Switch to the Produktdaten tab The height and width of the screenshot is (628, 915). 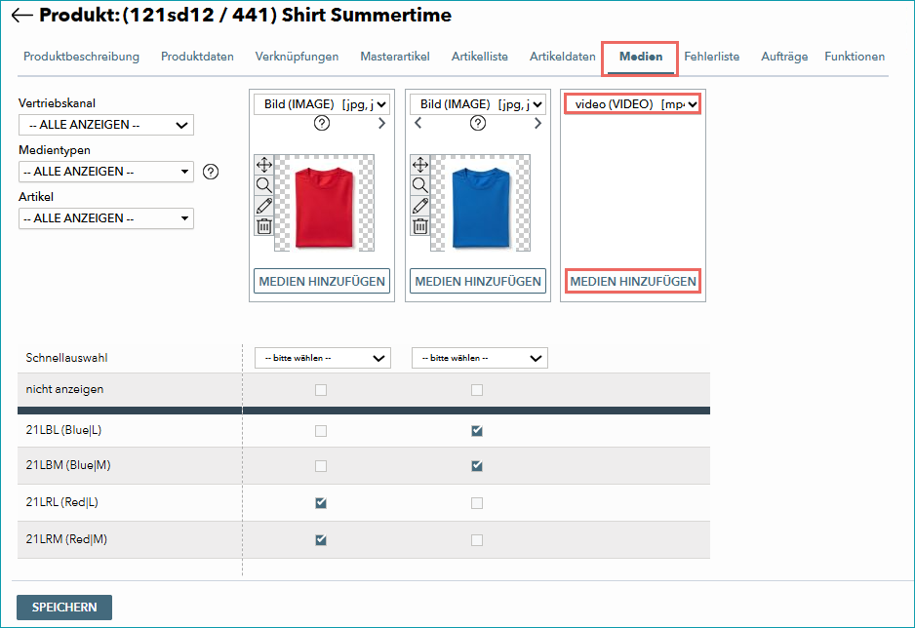pos(197,57)
